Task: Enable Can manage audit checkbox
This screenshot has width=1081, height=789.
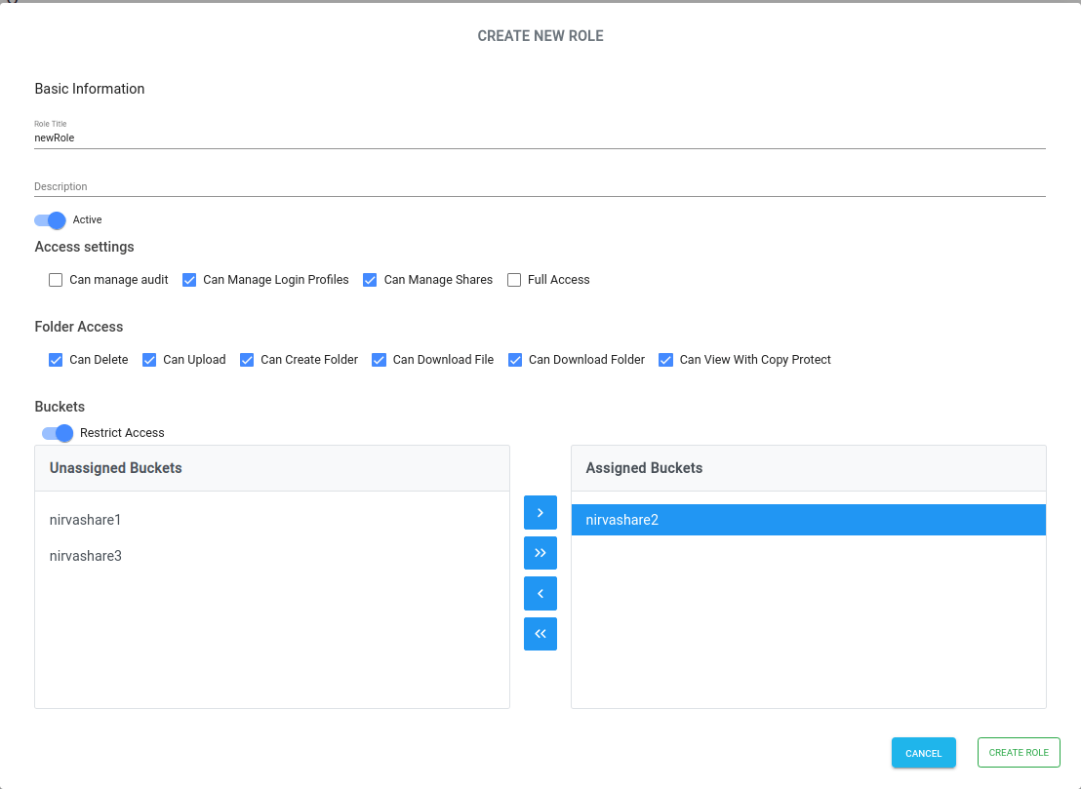Action: 56,280
